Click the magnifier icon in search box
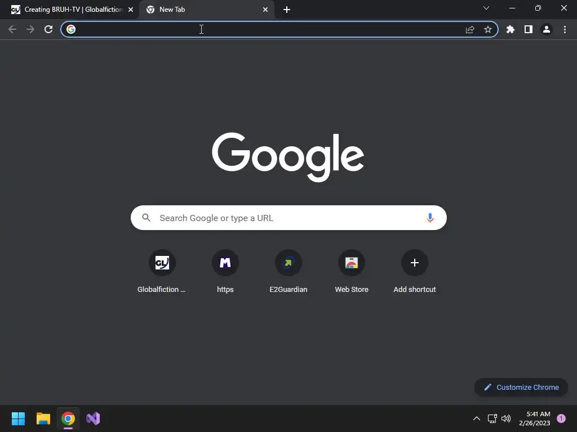Screen dimensions: 577x432 [146, 218]
